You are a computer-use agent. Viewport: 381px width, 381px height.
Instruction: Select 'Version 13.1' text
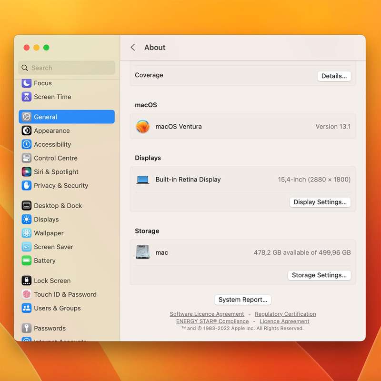click(333, 127)
